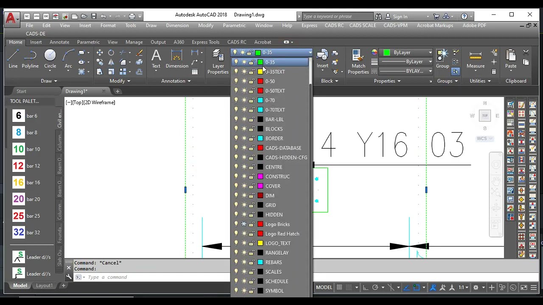Toggle freeze sun icon for layer DIM

coord(244,196)
